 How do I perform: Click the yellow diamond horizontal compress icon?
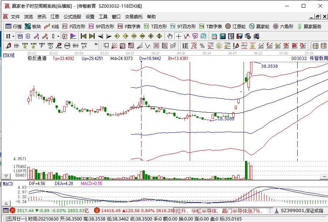(142, 37)
